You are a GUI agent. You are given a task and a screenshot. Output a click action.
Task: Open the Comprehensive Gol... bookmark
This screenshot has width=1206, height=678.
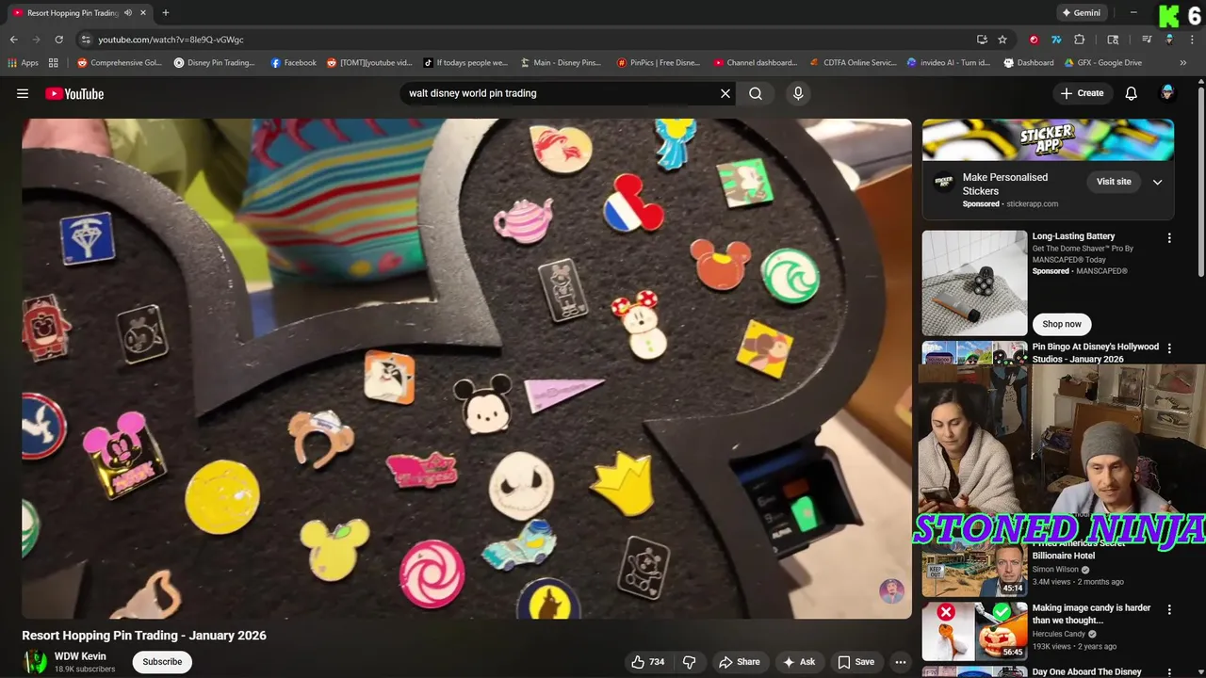pyautogui.click(x=120, y=63)
